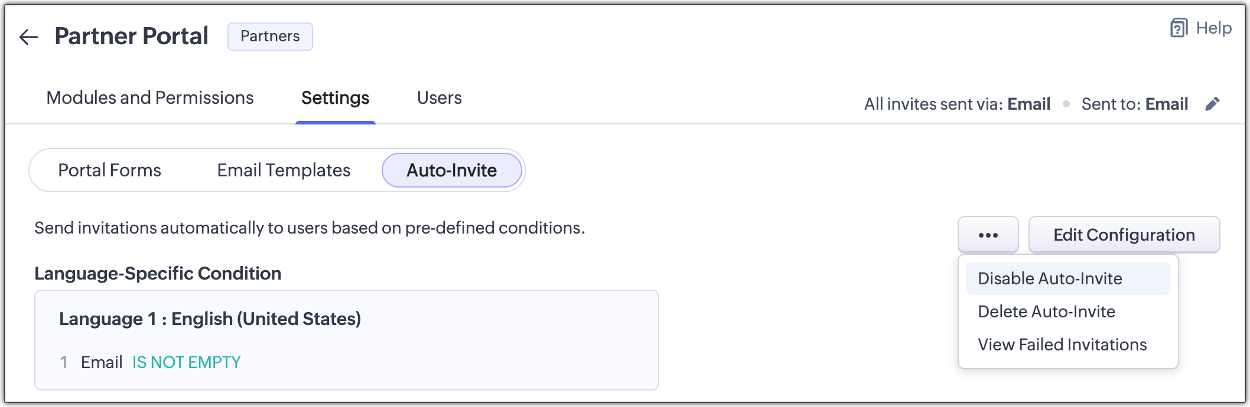Click the Help text link
This screenshot has height=407, width=1250.
tap(1213, 28)
